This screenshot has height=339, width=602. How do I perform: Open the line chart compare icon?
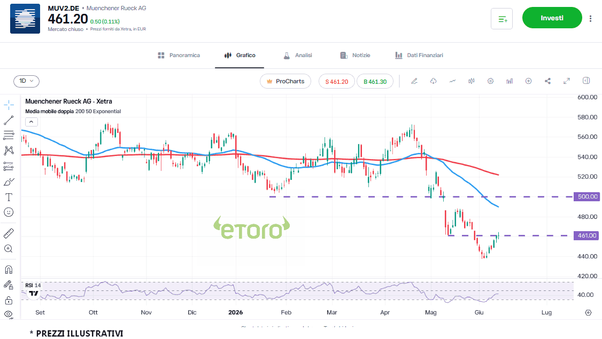[453, 81]
